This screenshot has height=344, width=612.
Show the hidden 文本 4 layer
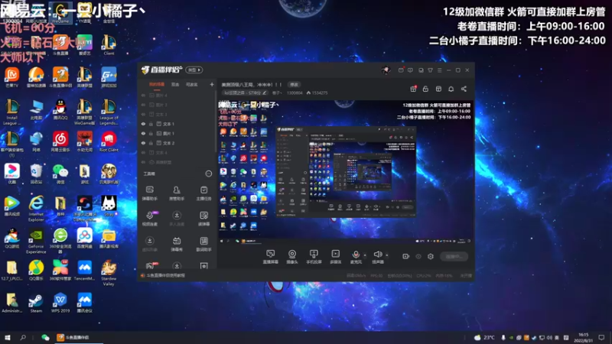tap(143, 152)
